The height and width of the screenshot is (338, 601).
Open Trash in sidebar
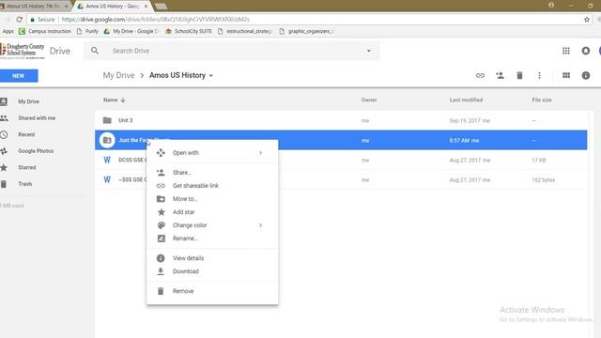25,184
